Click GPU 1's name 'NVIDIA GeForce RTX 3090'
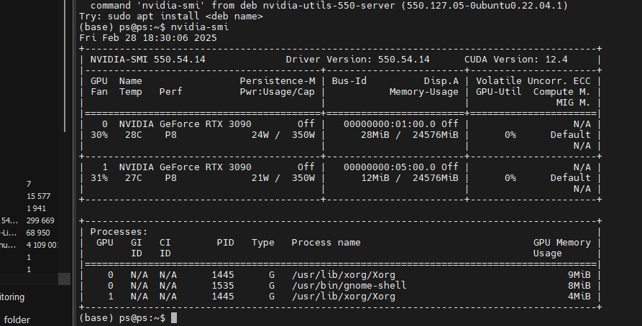 pos(185,167)
